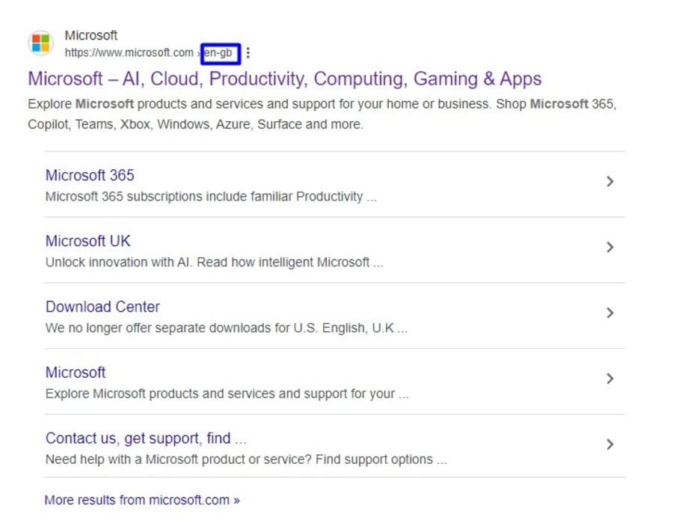
Task: Select the snippet text starting Explore Microsoft products and services
Action: [x=322, y=114]
